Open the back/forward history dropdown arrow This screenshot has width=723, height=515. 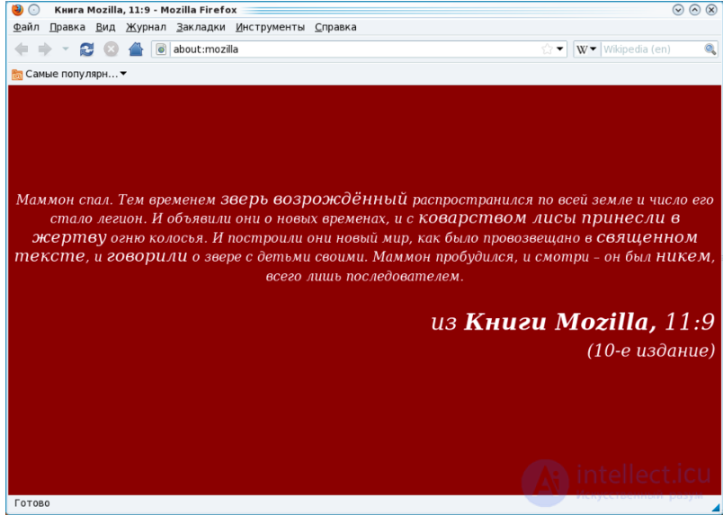pyautogui.click(x=65, y=49)
